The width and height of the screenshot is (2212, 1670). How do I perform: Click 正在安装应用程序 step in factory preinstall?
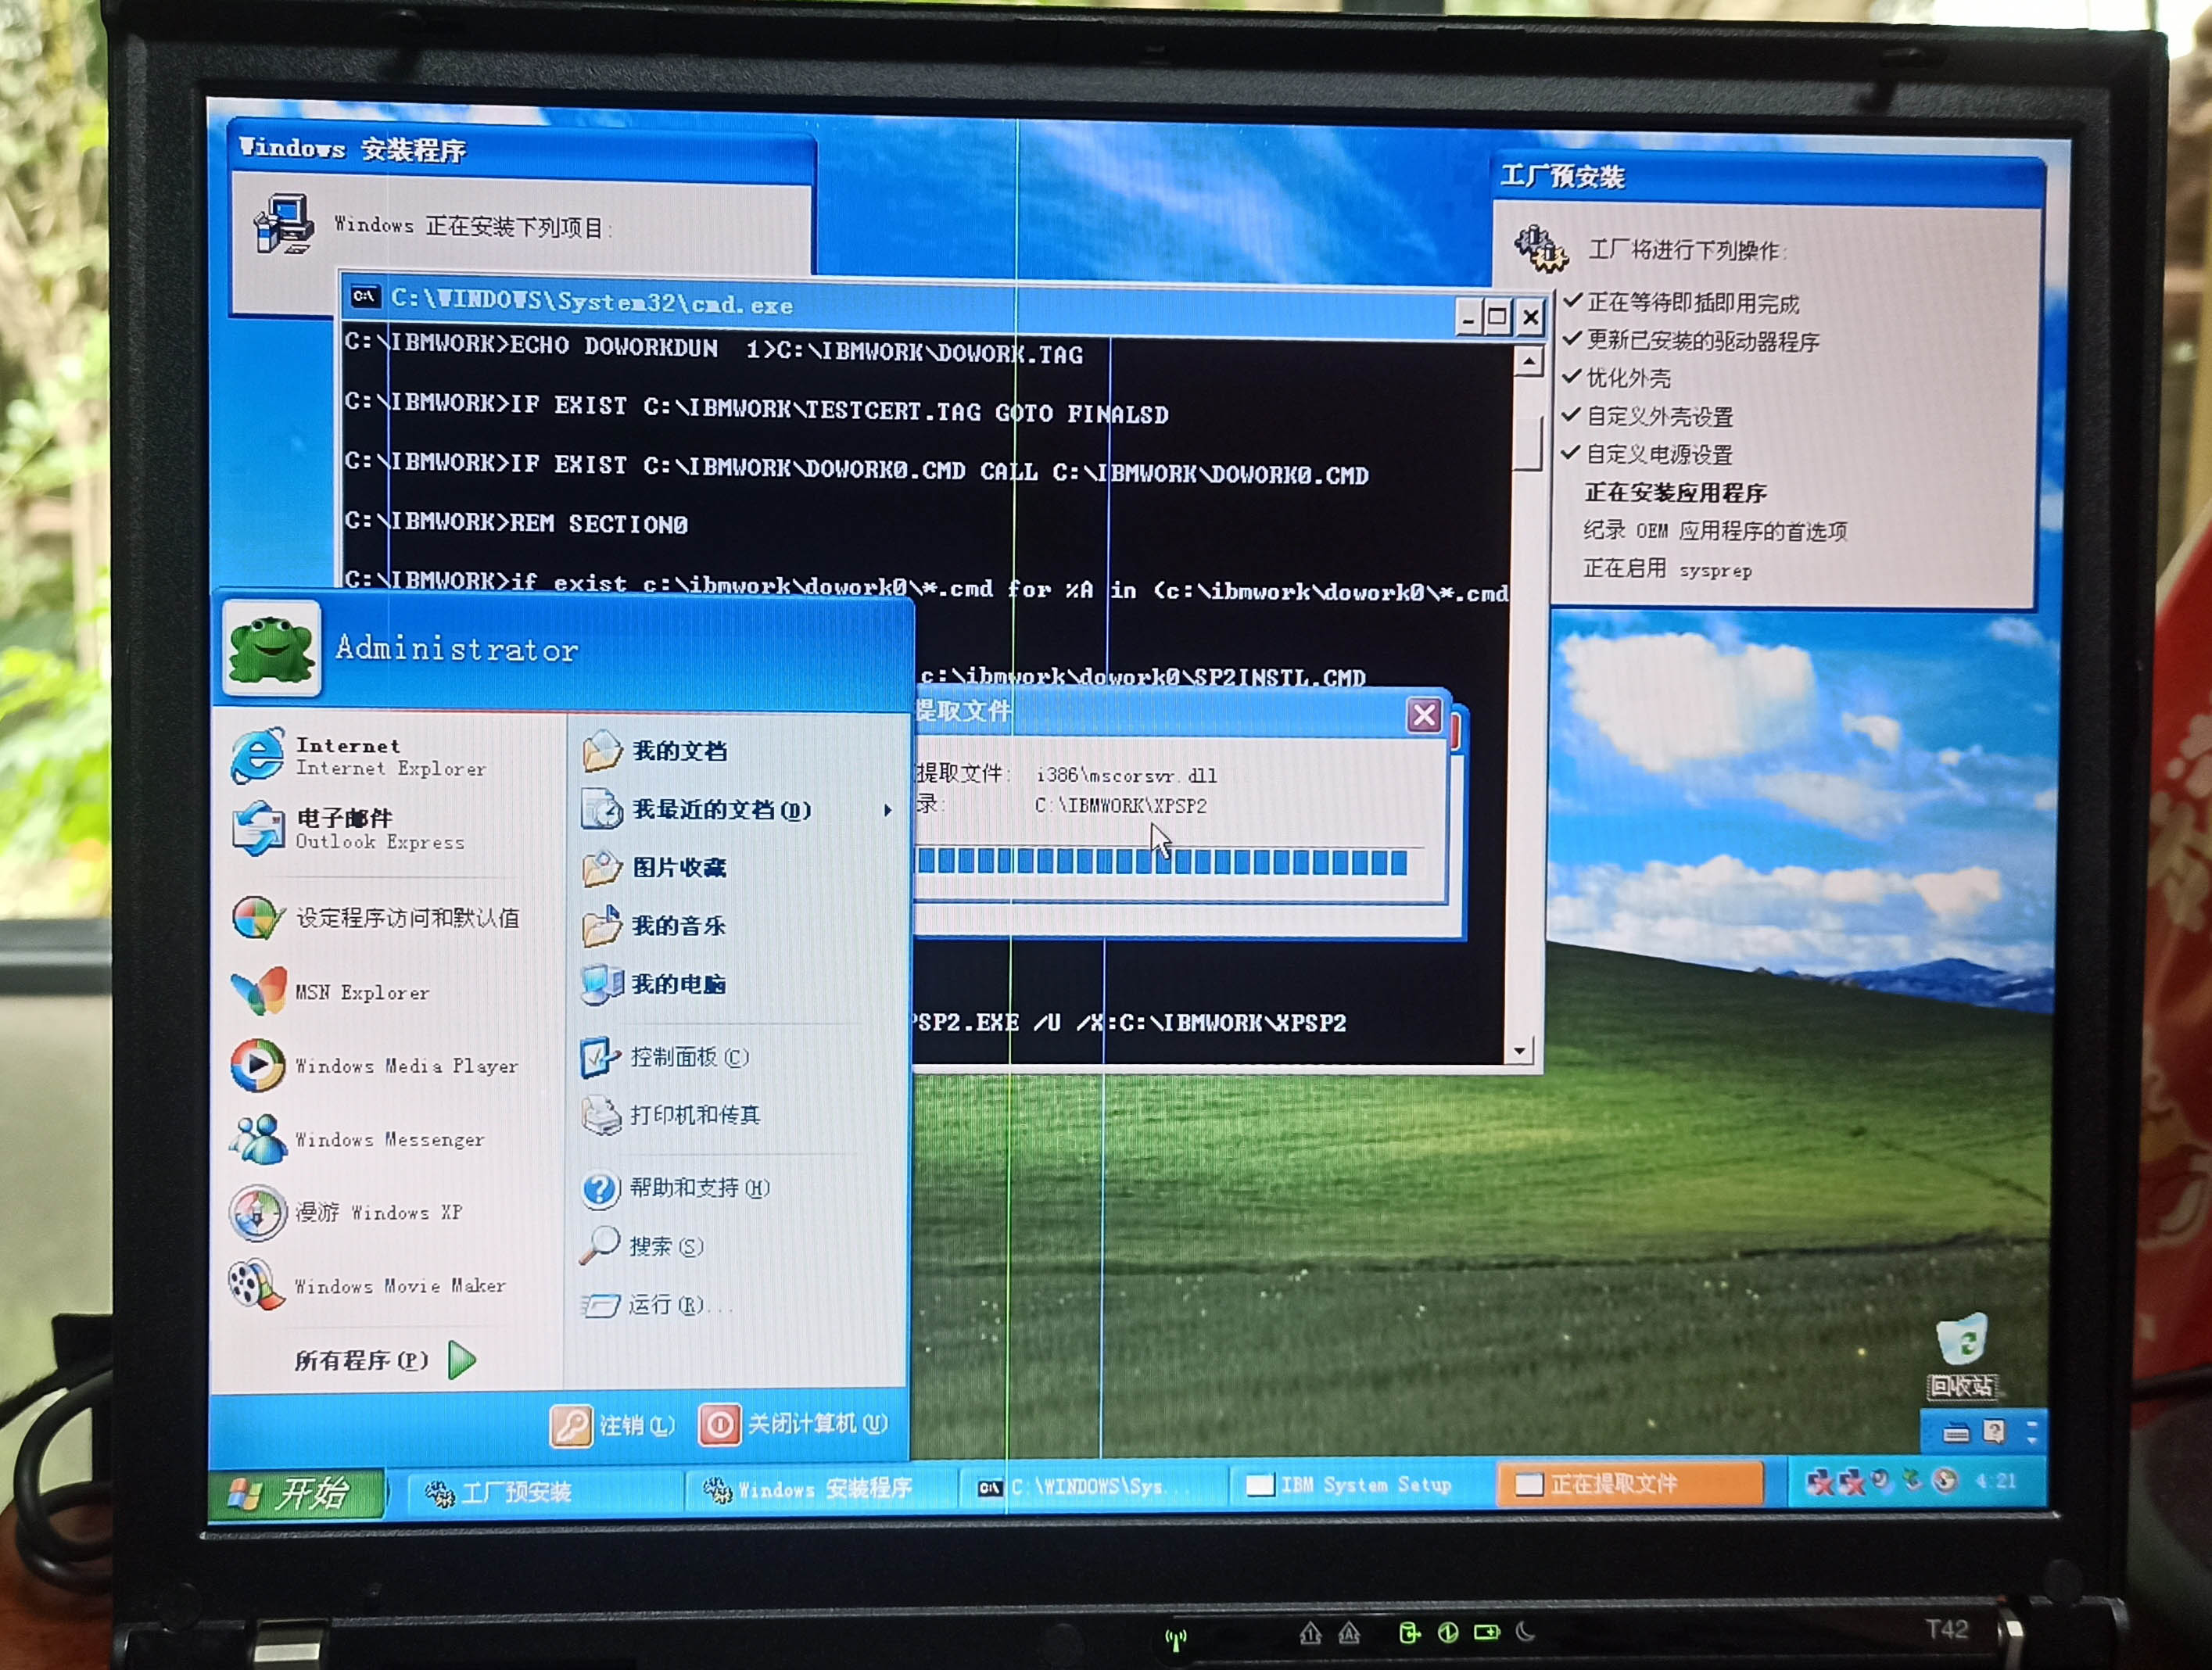point(1676,492)
